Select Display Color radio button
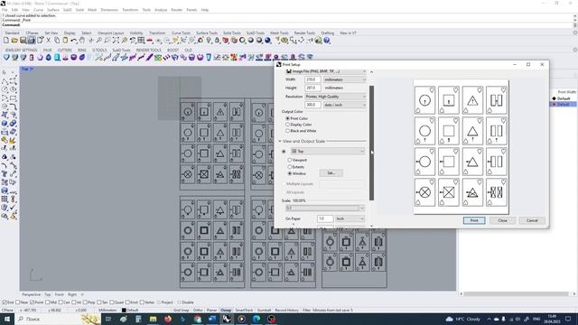This screenshot has height=325, width=578. [287, 125]
